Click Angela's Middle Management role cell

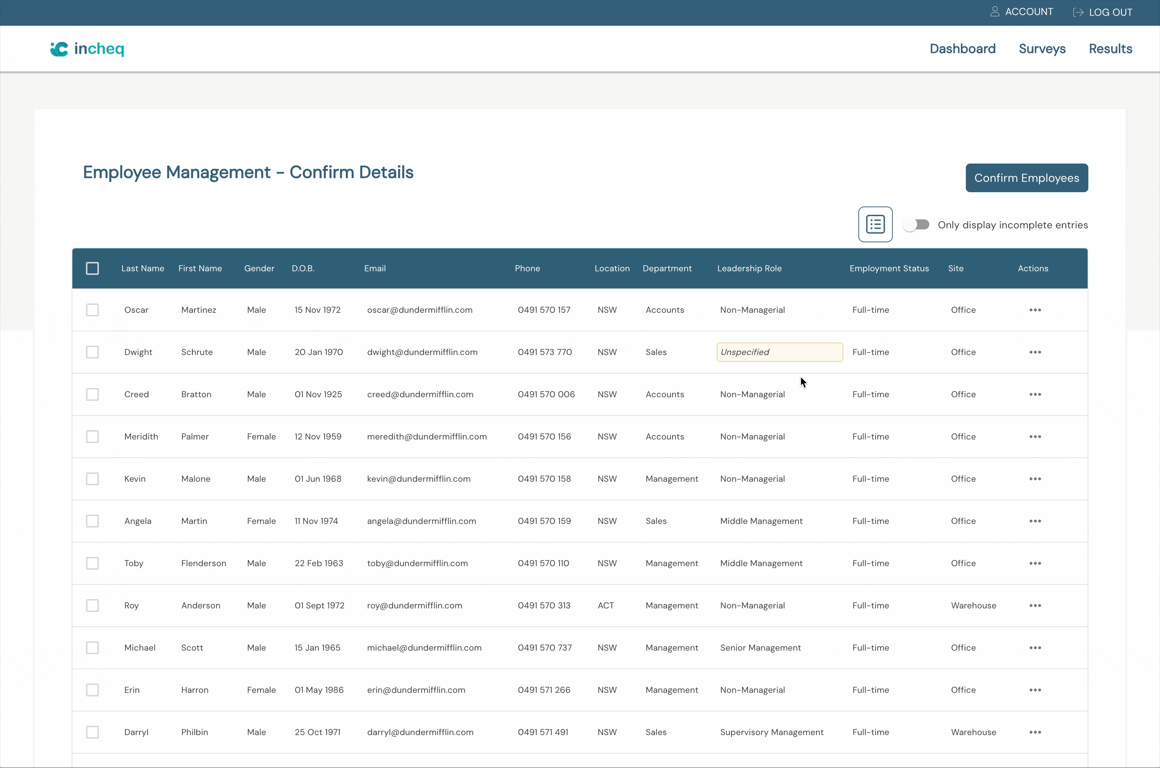[x=761, y=521]
